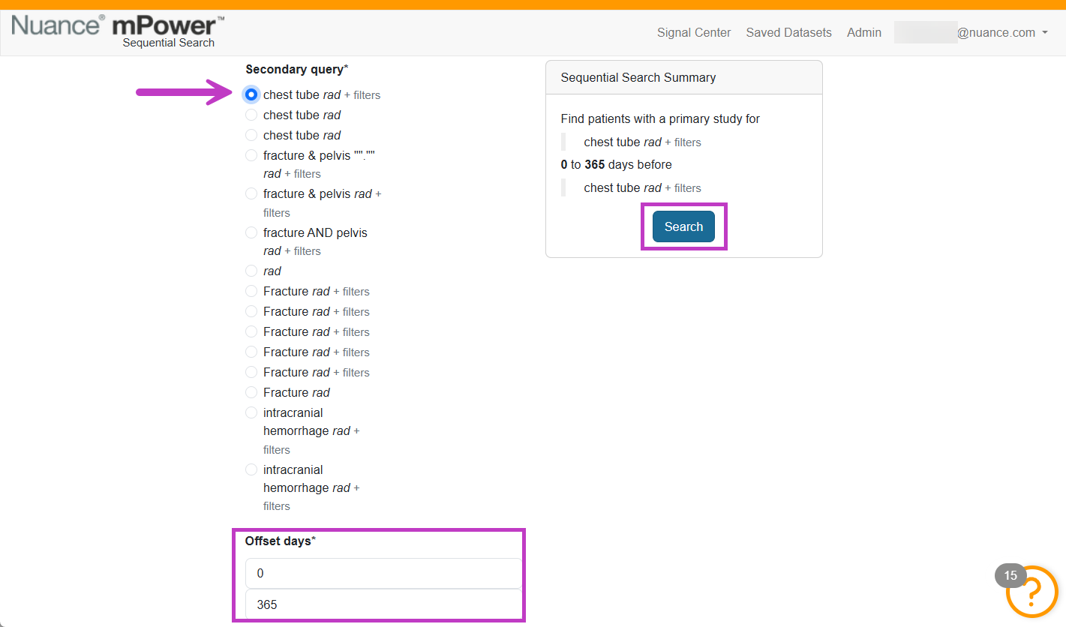Select the first Fracture rad + filters option
Viewport: 1066px width, 627px height.
(x=251, y=291)
